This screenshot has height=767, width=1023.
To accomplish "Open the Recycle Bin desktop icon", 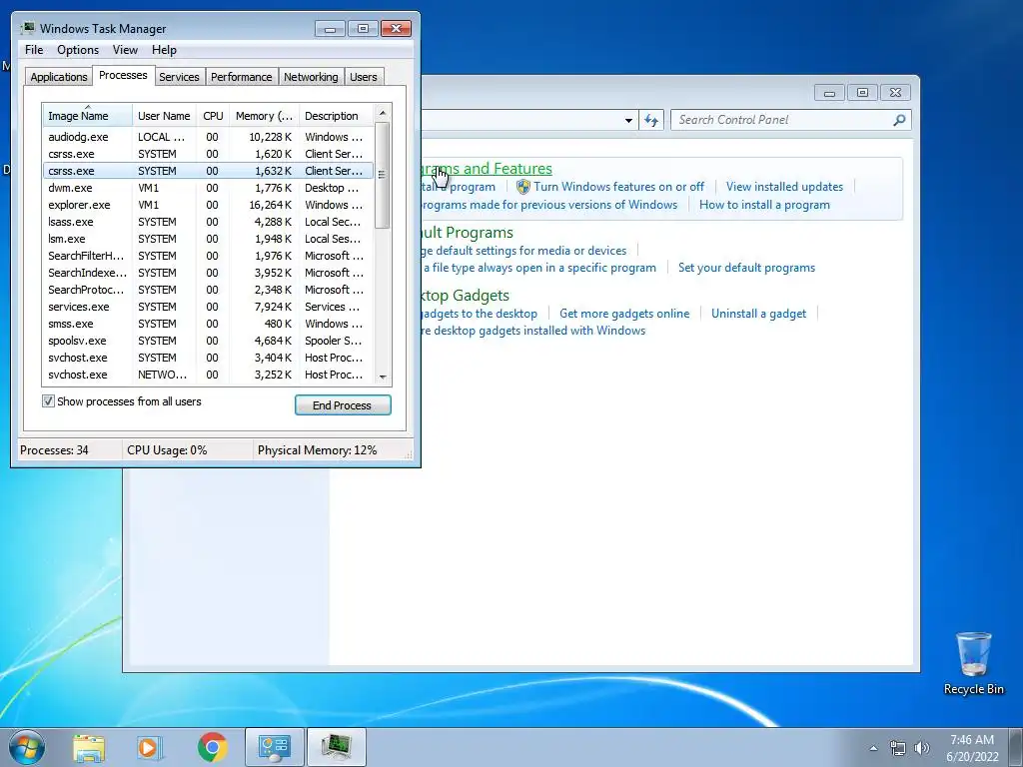I will click(973, 664).
